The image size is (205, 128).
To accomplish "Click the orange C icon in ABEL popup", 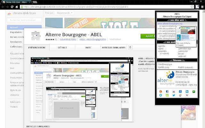I will [160, 92].
